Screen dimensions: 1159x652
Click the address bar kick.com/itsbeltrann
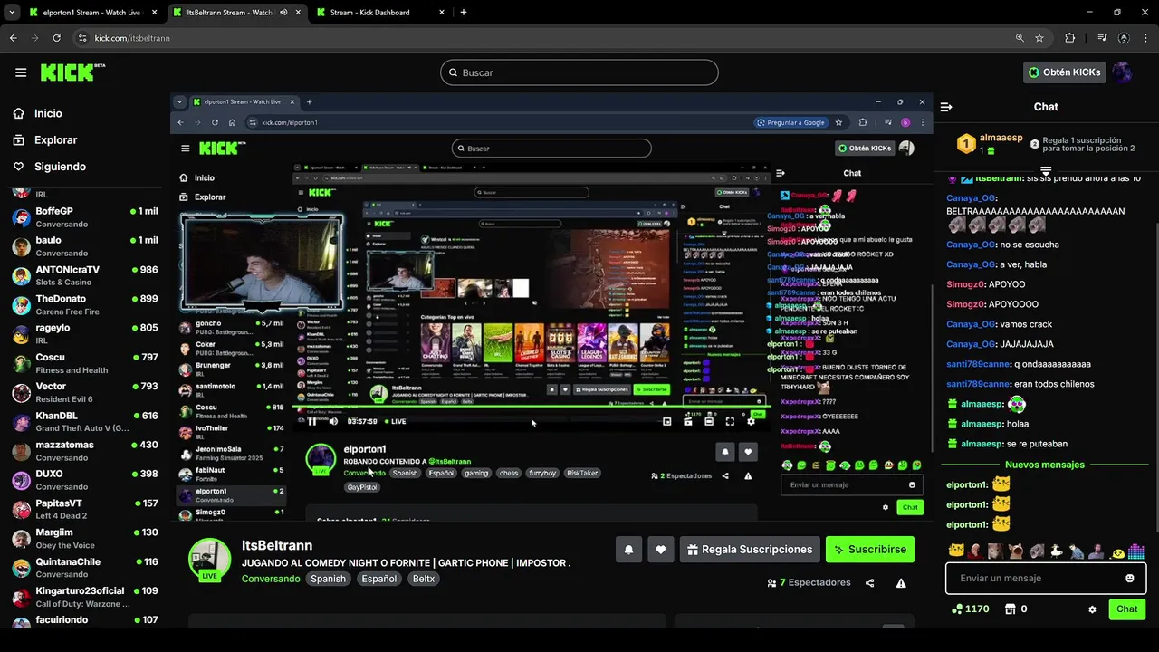(x=132, y=38)
